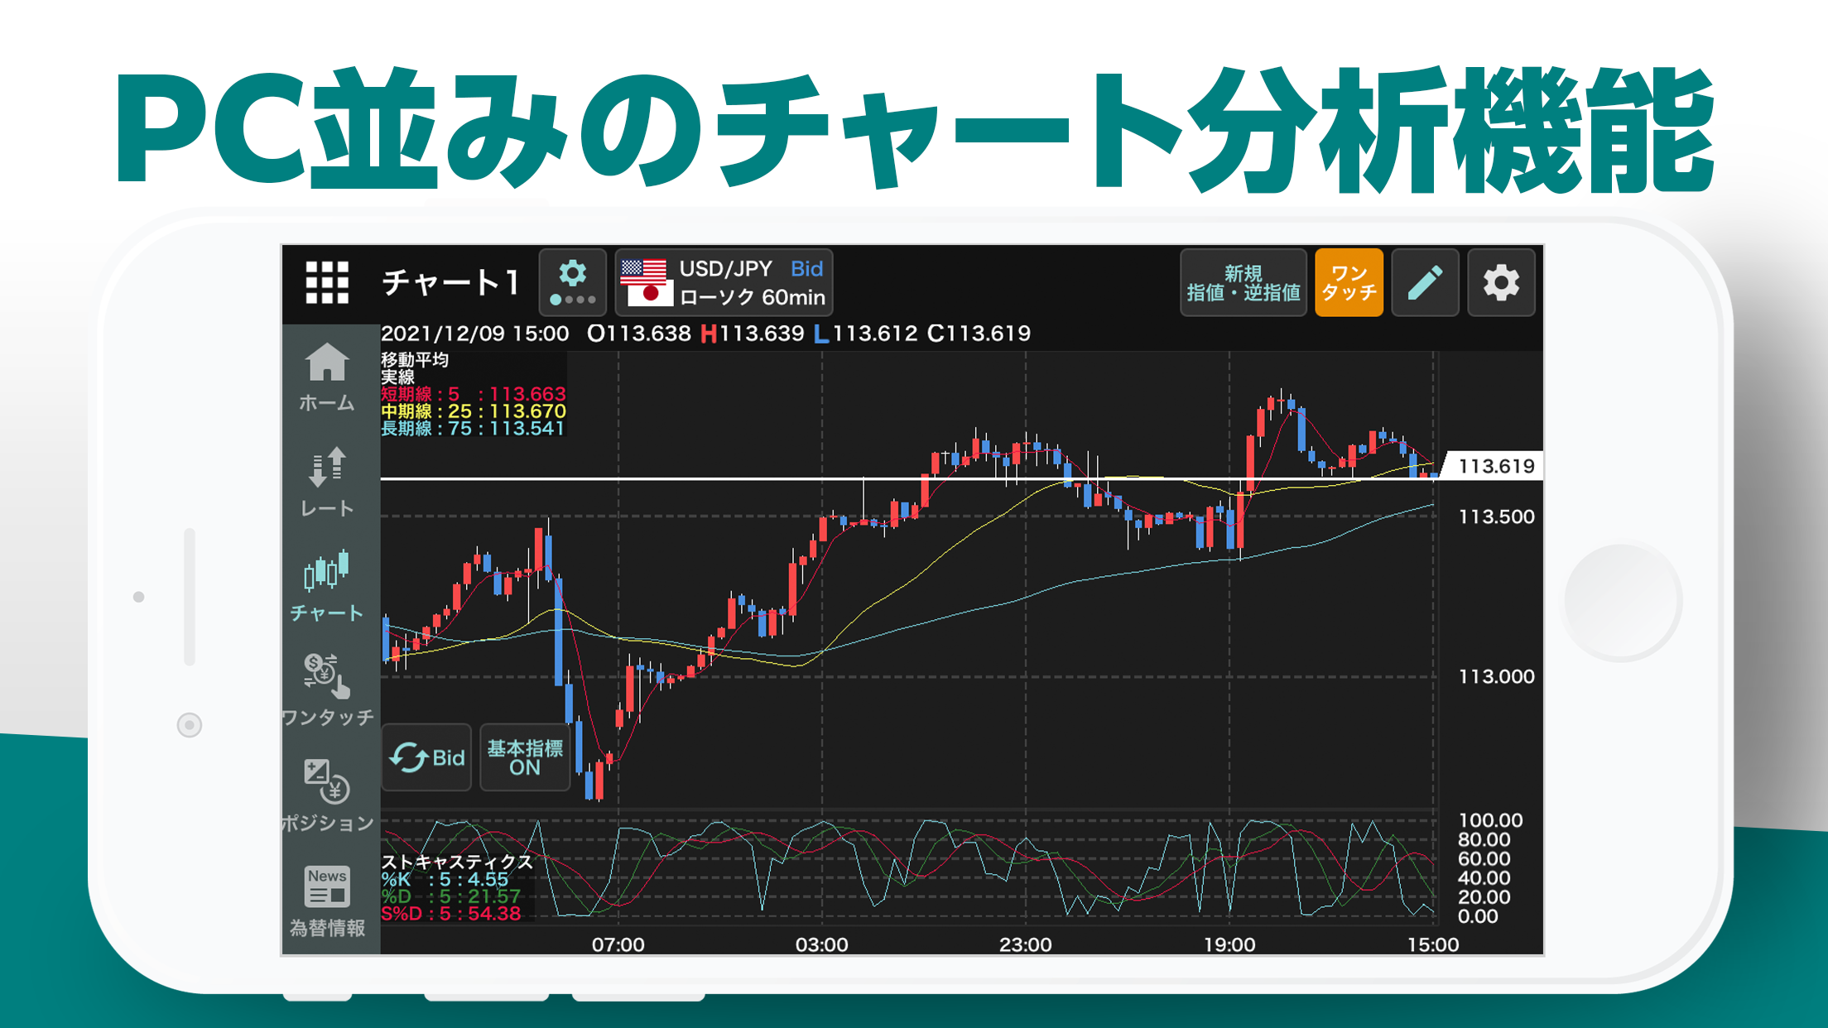Select the チャート1 chart title tab
The image size is (1828, 1028).
(451, 283)
